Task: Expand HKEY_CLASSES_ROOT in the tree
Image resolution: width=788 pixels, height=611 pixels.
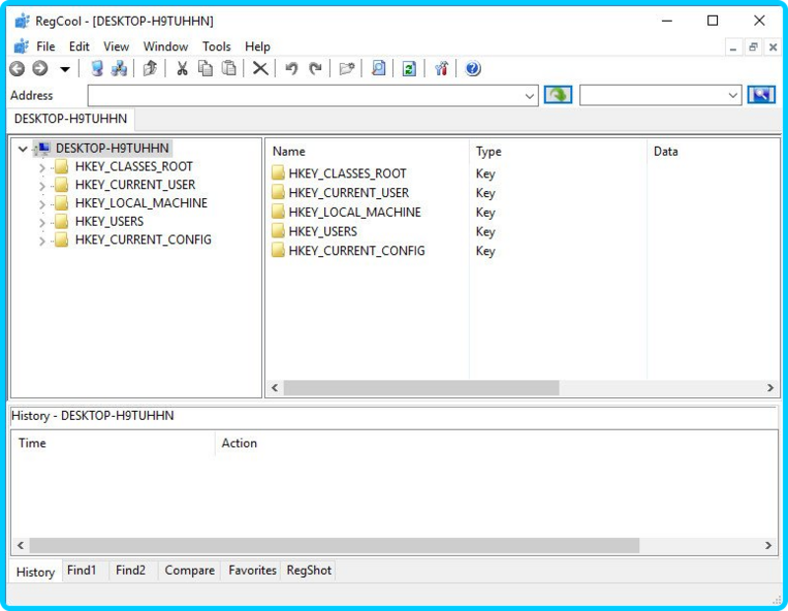Action: click(x=42, y=168)
